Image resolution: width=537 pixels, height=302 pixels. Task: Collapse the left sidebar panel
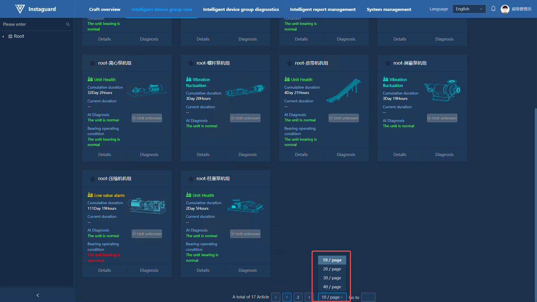37,295
